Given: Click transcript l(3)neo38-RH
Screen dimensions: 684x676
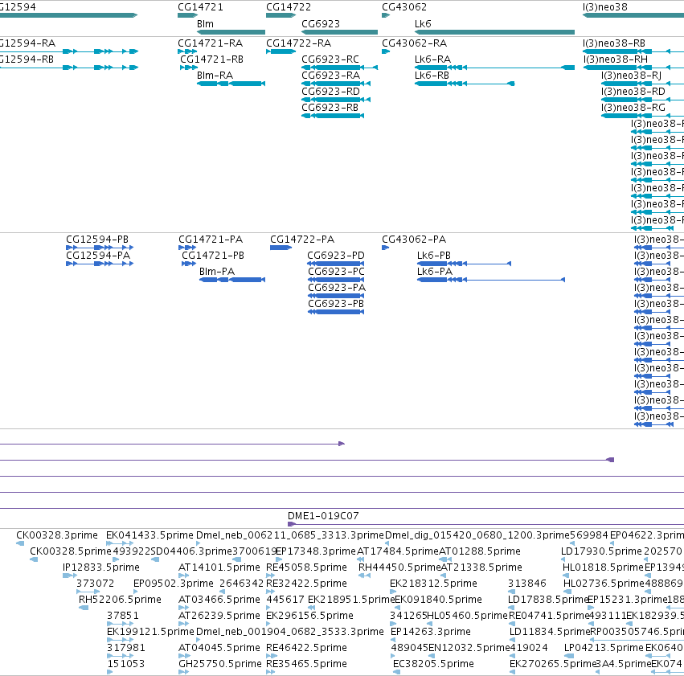Looking at the screenshot, I should coord(616,59).
